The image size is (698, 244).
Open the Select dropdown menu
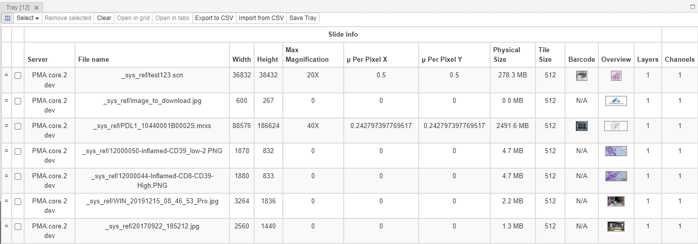click(28, 18)
